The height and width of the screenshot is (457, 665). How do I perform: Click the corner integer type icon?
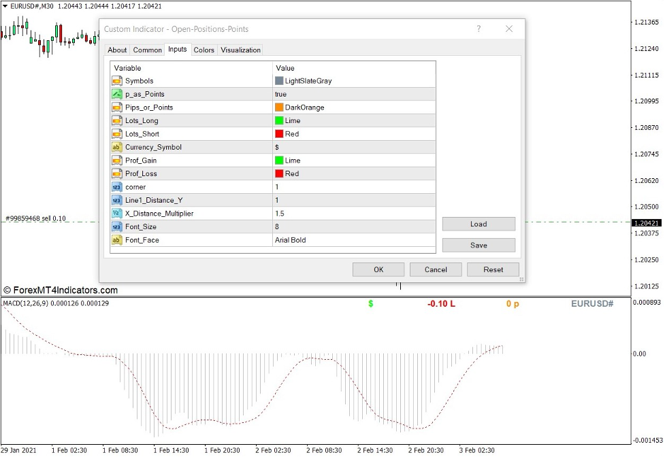116,187
